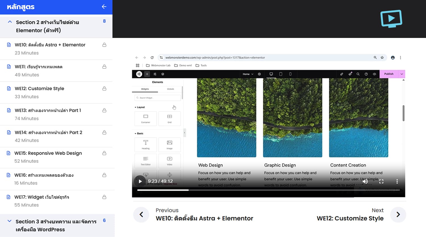Click lock icon on WE16 lesson
This screenshot has height=237, width=426.
(x=104, y=175)
